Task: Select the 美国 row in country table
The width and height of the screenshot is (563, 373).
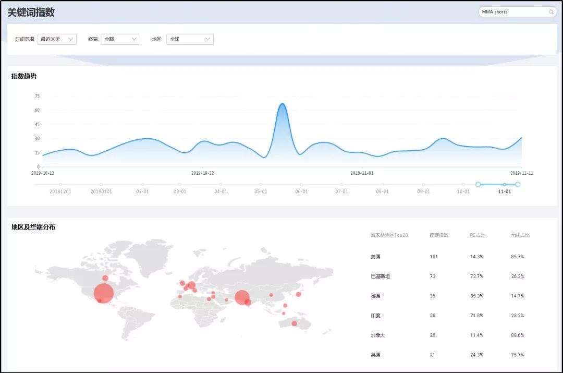Action: point(375,257)
